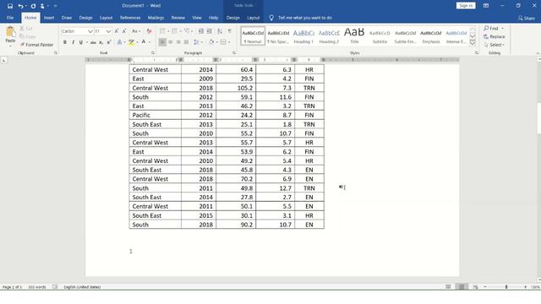Toggle Bold formatting
The height and width of the screenshot is (304, 541).
(65, 42)
